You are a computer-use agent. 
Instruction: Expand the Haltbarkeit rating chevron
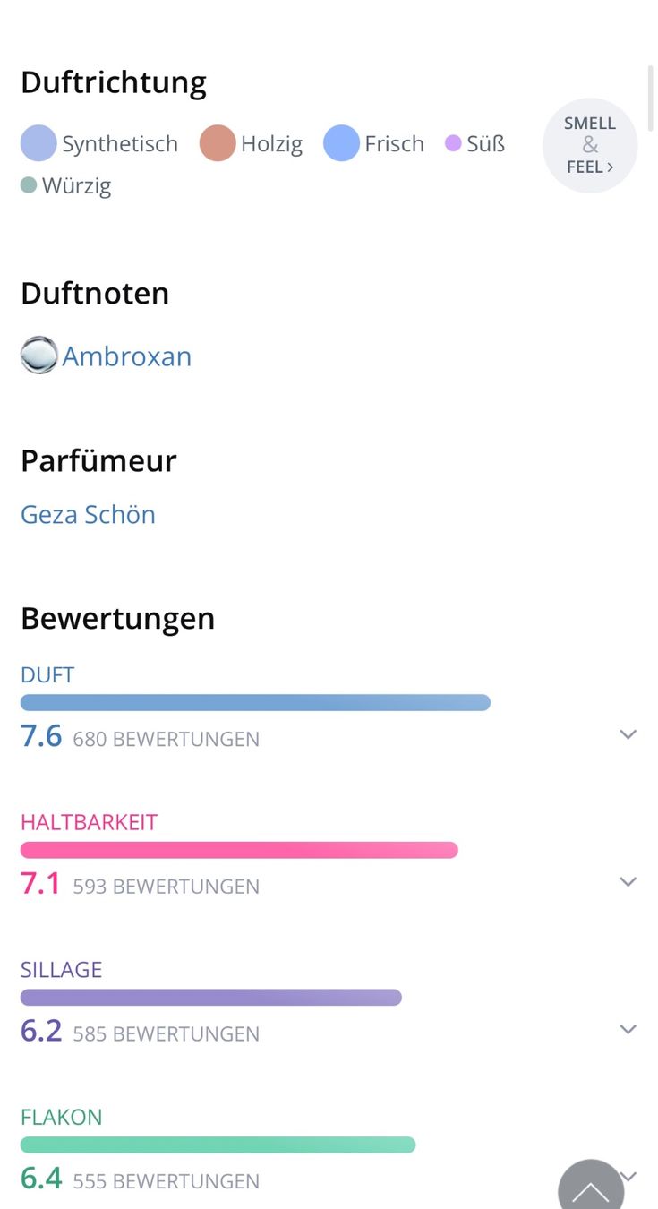tap(628, 882)
